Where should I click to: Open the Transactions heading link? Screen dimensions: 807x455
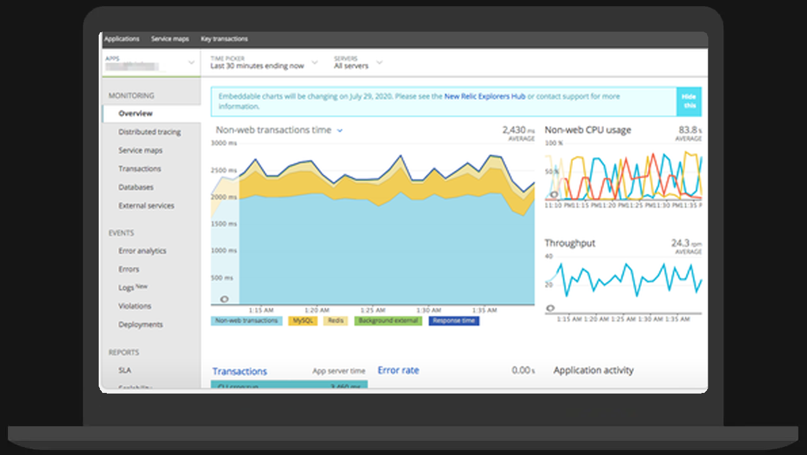pyautogui.click(x=240, y=371)
